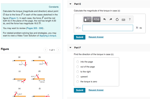Click the redo arrow in answer toolbar
Screen dimensions: 150x99
(111, 20)
